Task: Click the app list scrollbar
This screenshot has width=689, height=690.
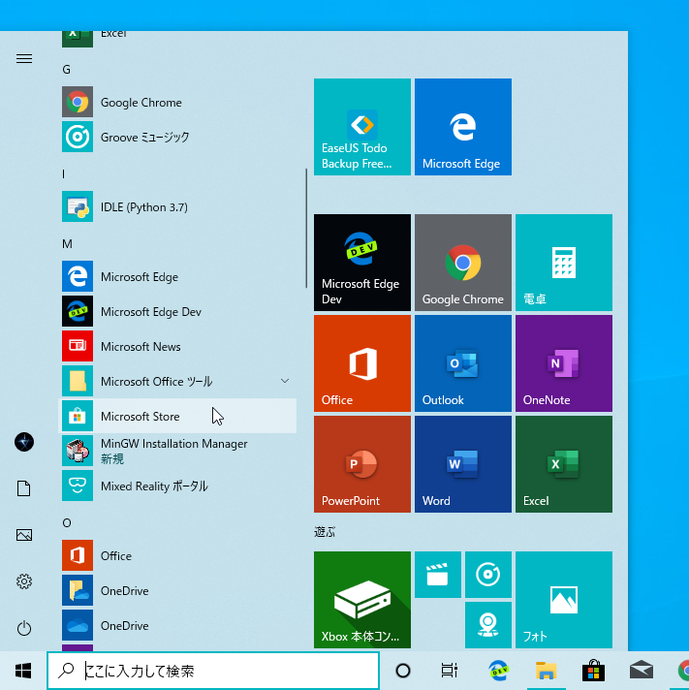Action: pos(306,228)
